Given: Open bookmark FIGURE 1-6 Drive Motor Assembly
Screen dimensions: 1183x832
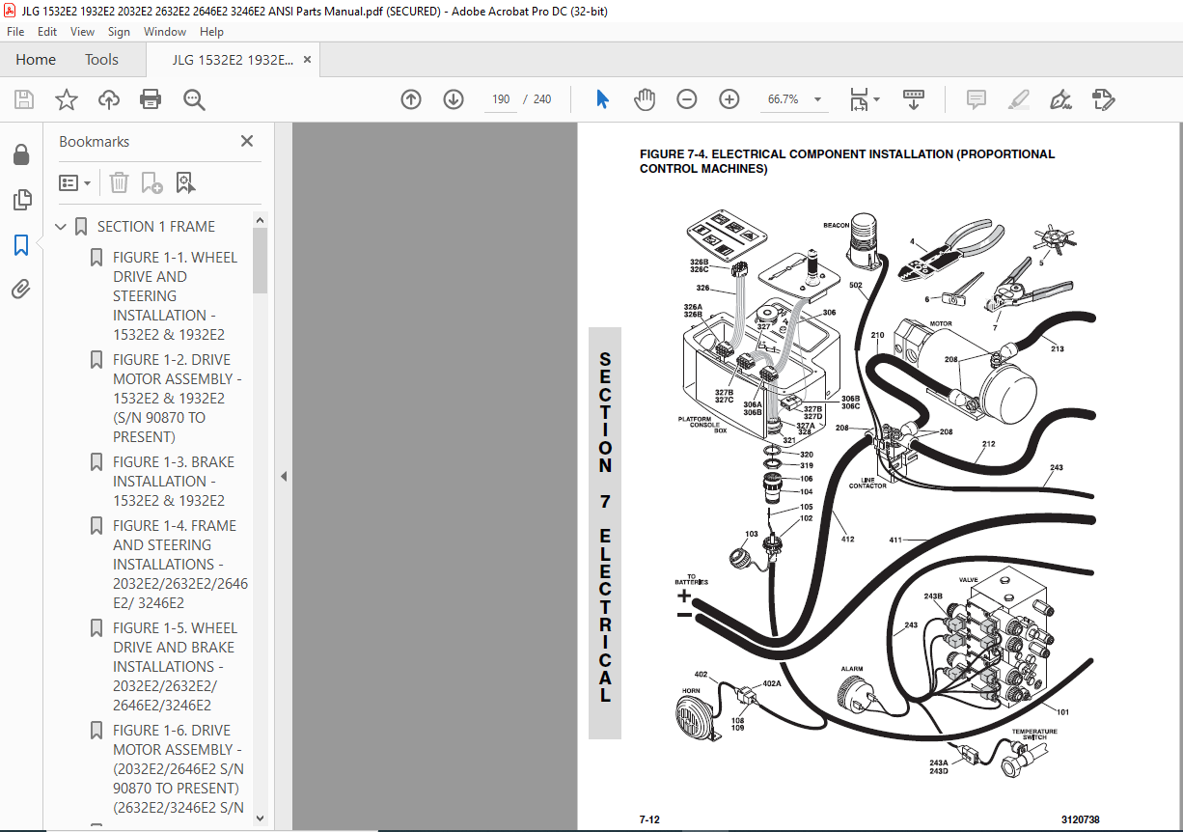Looking at the screenshot, I should click(179, 769).
